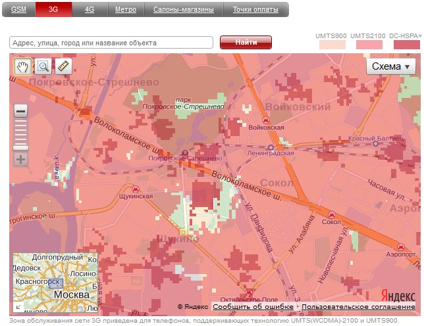Open the Метро tab
This screenshot has height=326, width=424.
tap(126, 10)
